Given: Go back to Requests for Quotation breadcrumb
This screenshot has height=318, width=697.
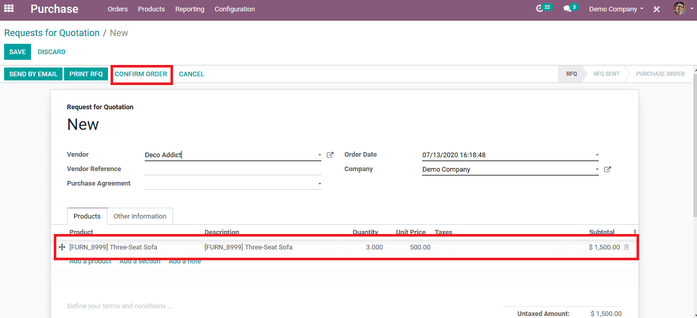Looking at the screenshot, I should (52, 33).
